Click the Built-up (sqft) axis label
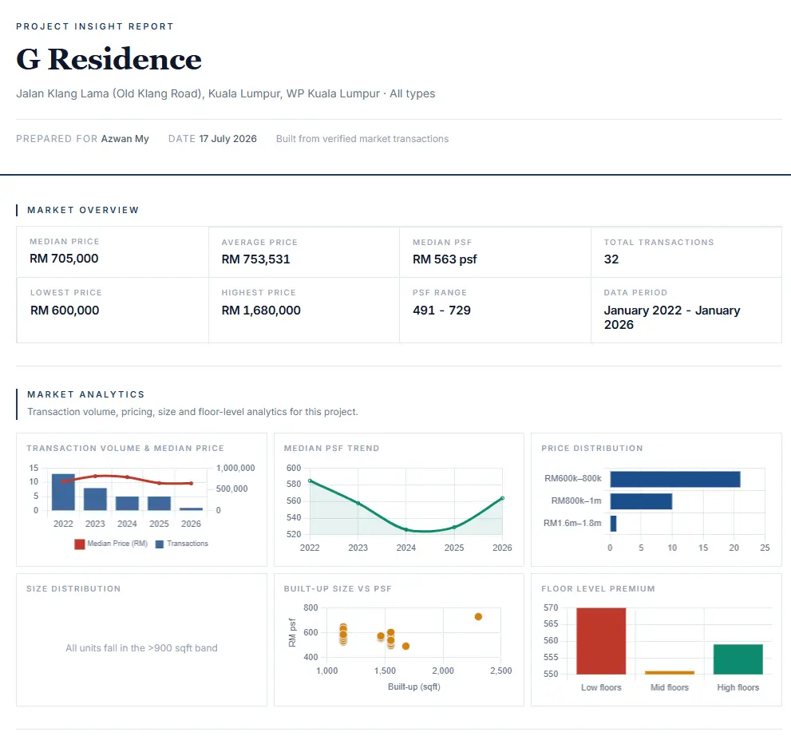The width and height of the screenshot is (791, 736). (413, 687)
